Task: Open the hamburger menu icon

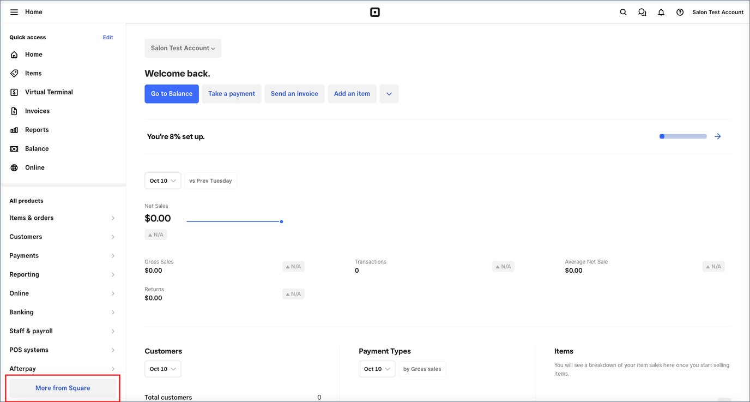Action: [x=14, y=12]
